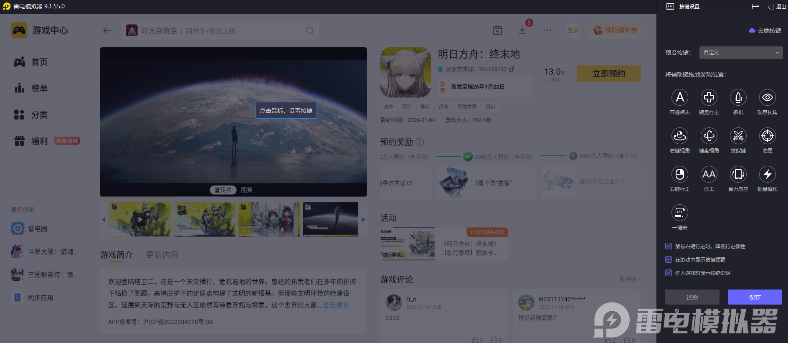Disable 进入游戏时显示按键说明 checkbox
Image resolution: width=788 pixels, height=343 pixels.
[669, 273]
